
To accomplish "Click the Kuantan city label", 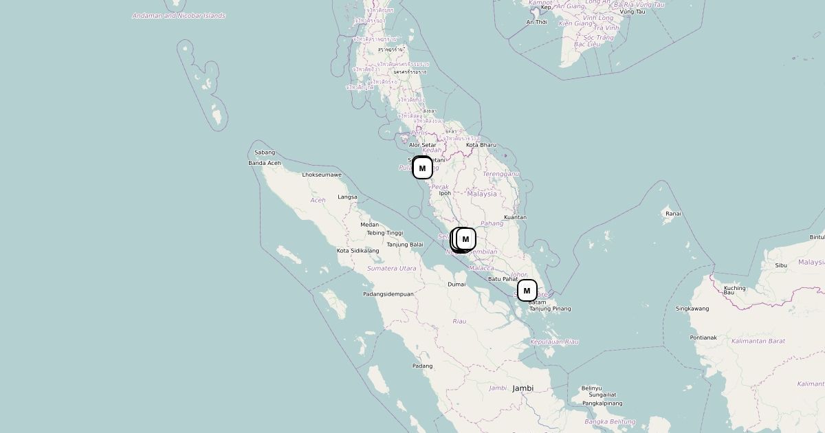I will [515, 217].
